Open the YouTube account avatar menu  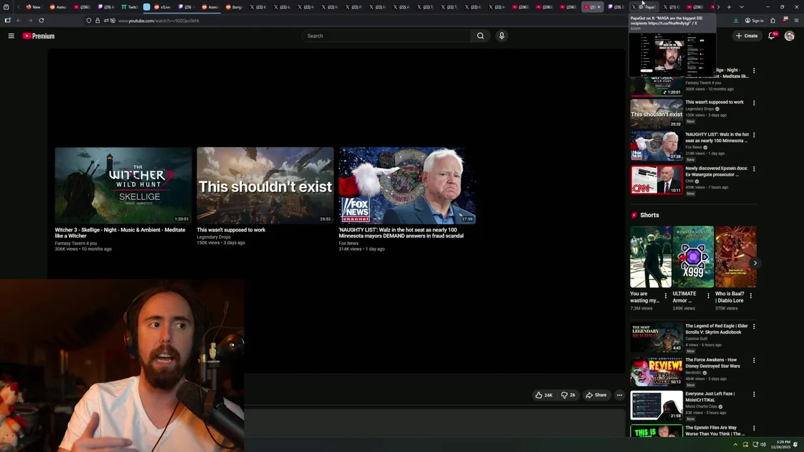790,36
